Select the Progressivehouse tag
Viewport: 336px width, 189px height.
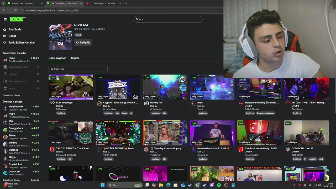[266, 113]
